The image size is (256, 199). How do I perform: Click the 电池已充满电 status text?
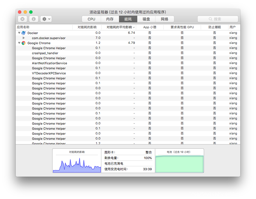114,164
